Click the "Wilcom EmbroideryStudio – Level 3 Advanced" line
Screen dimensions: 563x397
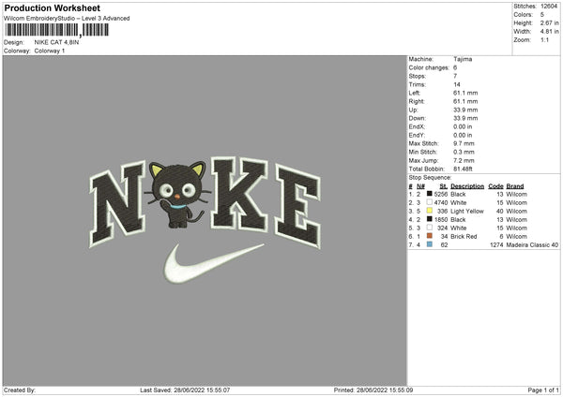(x=67, y=19)
